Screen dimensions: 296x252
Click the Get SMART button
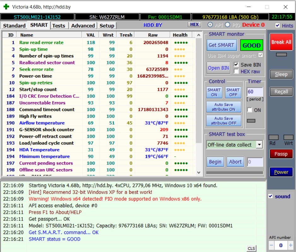221,45
